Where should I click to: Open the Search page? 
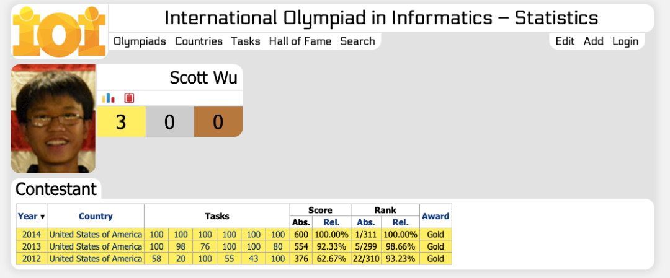pos(358,41)
